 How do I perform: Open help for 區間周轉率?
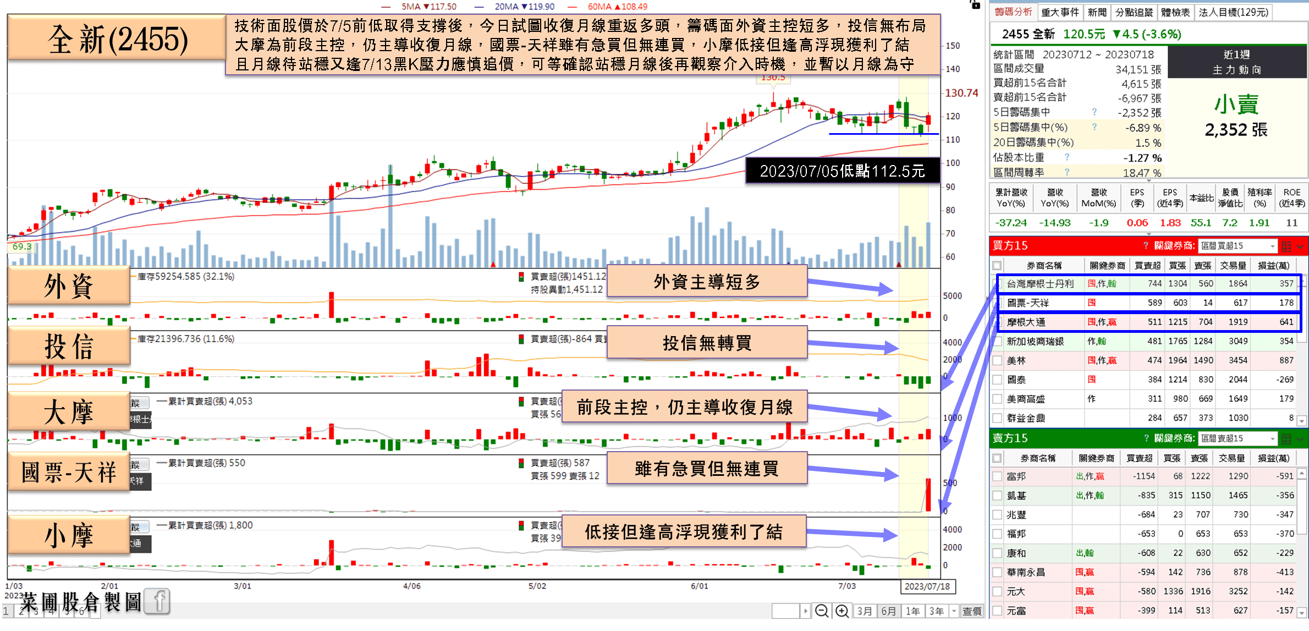[x=1066, y=172]
